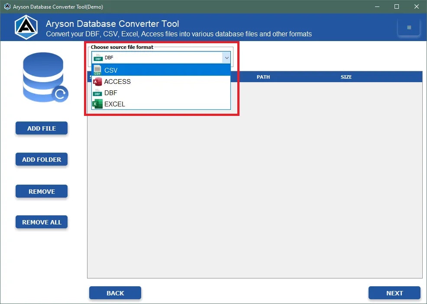
Task: Minimize the Aryson window
Action: click(x=377, y=6)
